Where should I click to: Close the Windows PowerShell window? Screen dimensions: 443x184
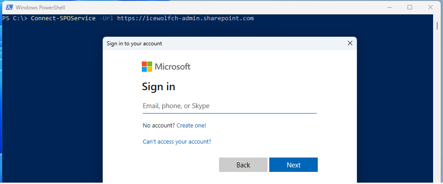pyautogui.click(x=430, y=7)
